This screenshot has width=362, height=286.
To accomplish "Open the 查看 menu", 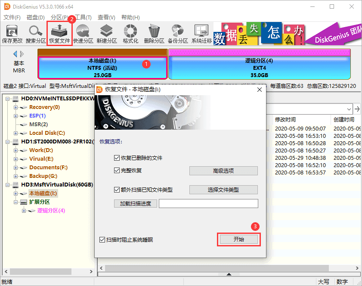I will (106, 18).
